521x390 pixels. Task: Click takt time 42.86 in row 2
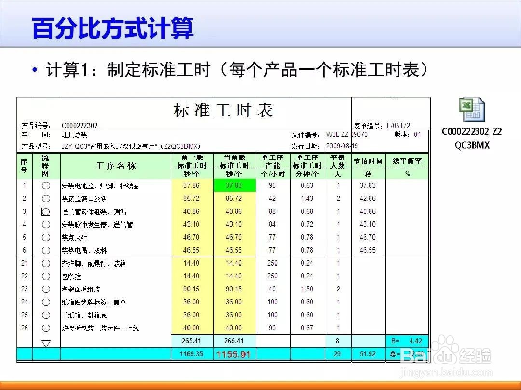click(x=368, y=199)
